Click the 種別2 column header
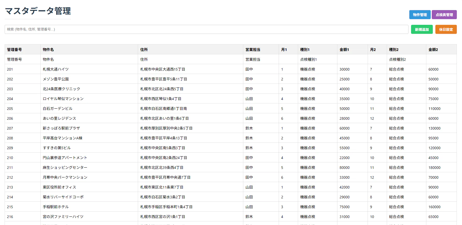The image size is (462, 225). [x=394, y=50]
